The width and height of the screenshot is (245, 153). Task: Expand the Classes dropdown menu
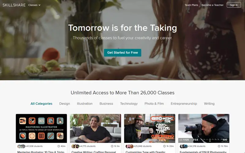pos(34,5)
